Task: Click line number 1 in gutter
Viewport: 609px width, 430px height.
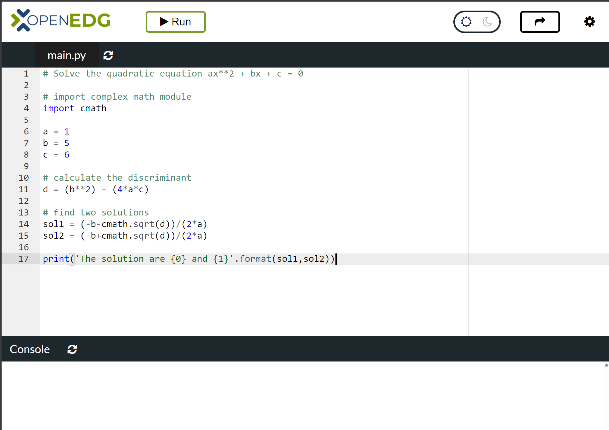Action: 26,74
